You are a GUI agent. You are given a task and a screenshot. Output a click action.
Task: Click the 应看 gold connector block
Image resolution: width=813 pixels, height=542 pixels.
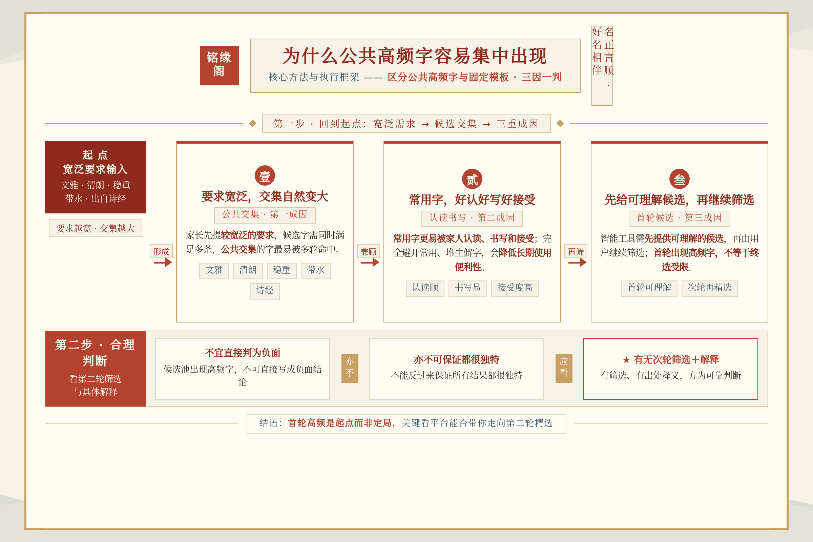pyautogui.click(x=564, y=369)
